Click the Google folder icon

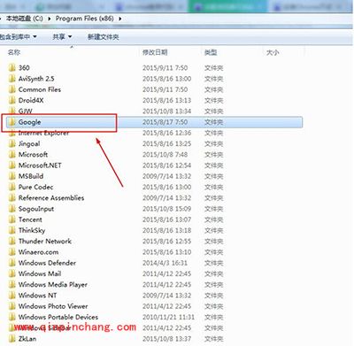coord(12,122)
